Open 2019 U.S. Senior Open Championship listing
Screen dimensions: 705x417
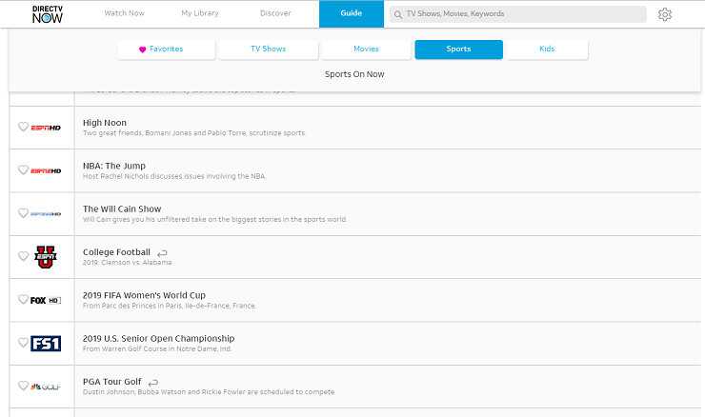388,344
